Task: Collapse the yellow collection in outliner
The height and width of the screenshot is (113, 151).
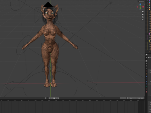Action: [148, 41]
